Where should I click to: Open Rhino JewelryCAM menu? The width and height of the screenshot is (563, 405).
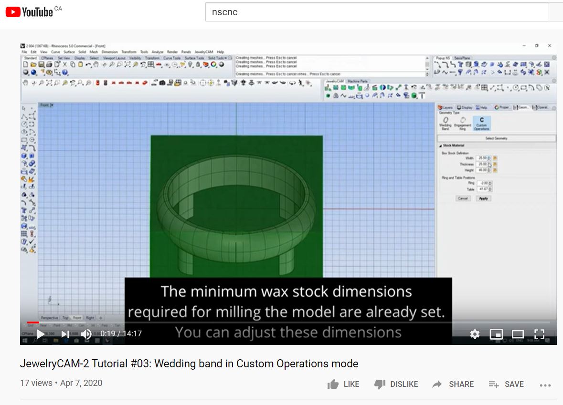coord(204,52)
